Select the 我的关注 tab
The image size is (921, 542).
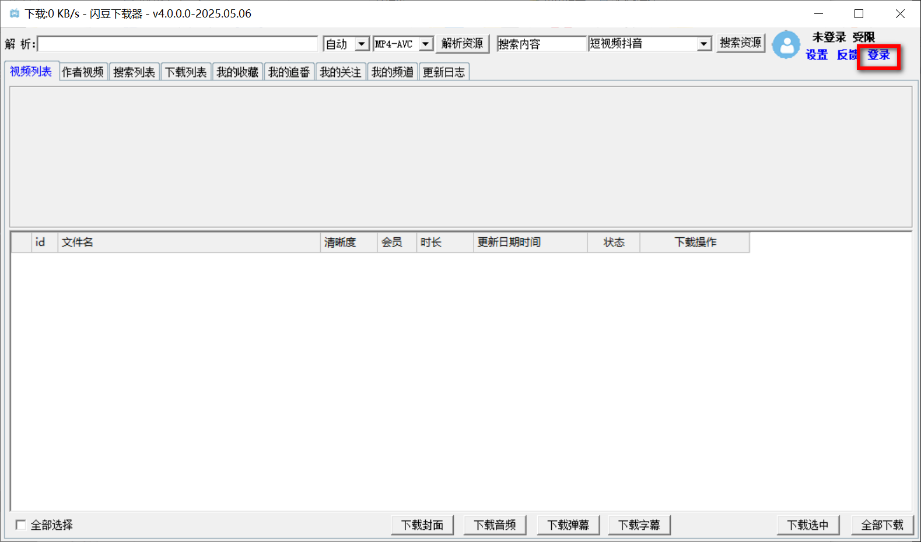[x=341, y=72]
